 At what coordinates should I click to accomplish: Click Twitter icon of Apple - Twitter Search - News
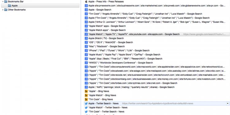86,103
